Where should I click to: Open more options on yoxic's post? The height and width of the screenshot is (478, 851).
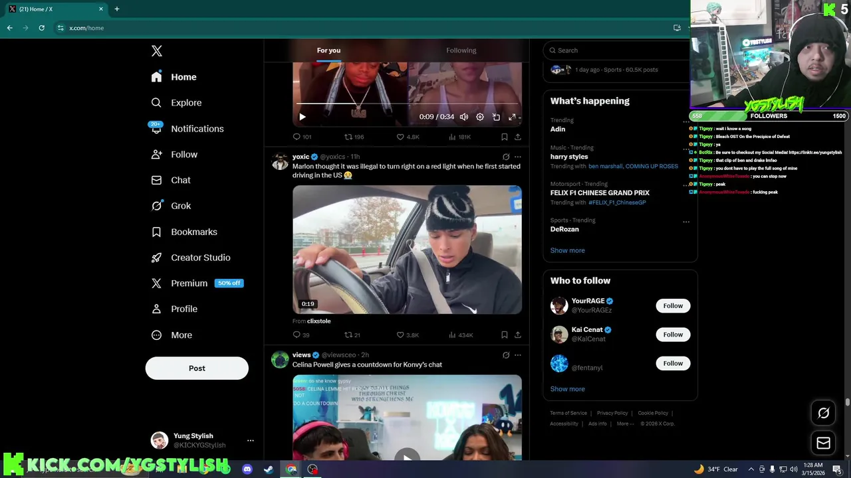click(x=518, y=157)
